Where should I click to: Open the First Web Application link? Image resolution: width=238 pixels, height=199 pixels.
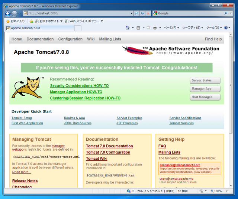pyautogui.click(x=27, y=123)
